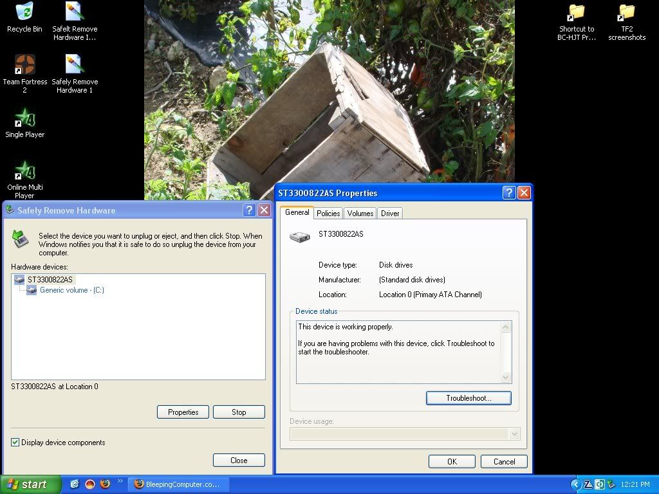Click the Troubleshoot... button

point(469,398)
